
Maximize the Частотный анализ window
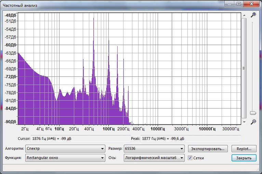pyautogui.click(x=238, y=4)
